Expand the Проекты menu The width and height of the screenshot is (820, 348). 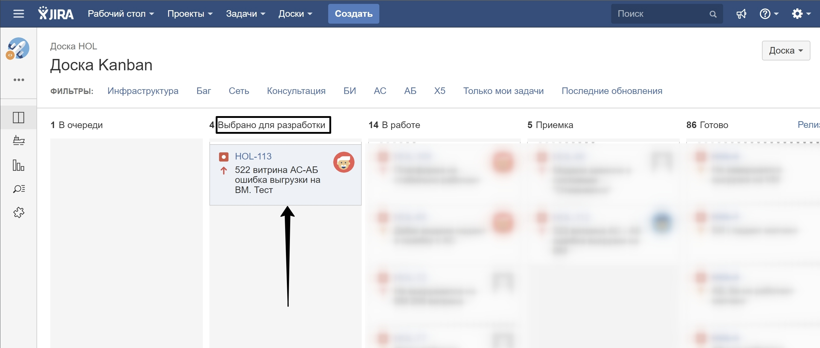pyautogui.click(x=190, y=14)
